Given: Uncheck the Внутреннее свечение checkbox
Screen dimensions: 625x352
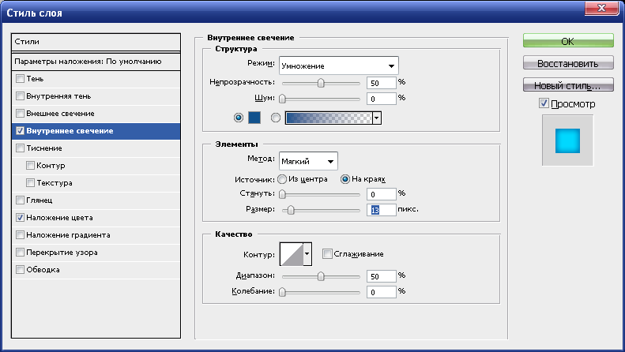Looking at the screenshot, I should coord(20,130).
